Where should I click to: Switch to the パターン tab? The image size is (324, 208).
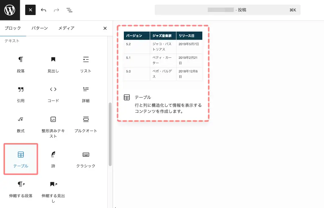pos(40,28)
